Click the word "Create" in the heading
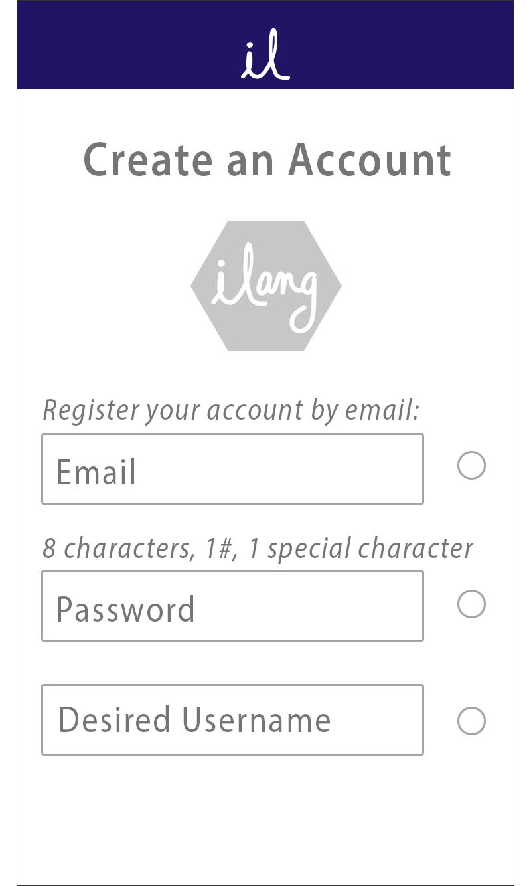 [146, 159]
